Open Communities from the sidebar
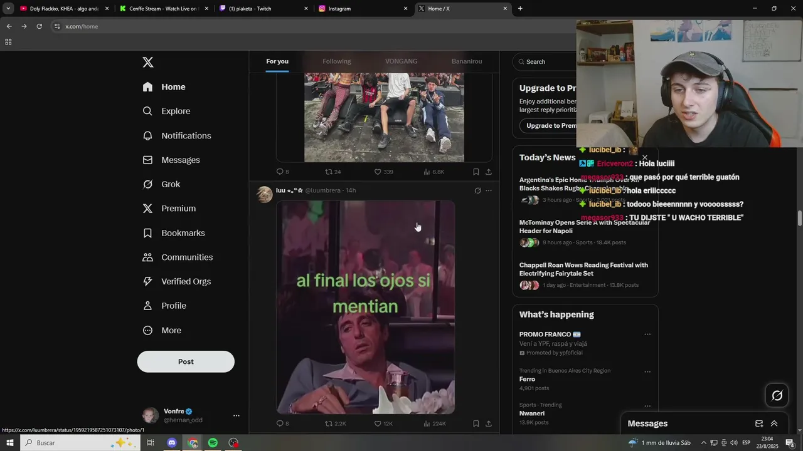803x451 pixels. 178,257
